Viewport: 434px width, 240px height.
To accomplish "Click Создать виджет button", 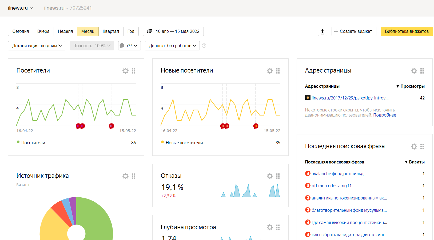I will pos(354,31).
